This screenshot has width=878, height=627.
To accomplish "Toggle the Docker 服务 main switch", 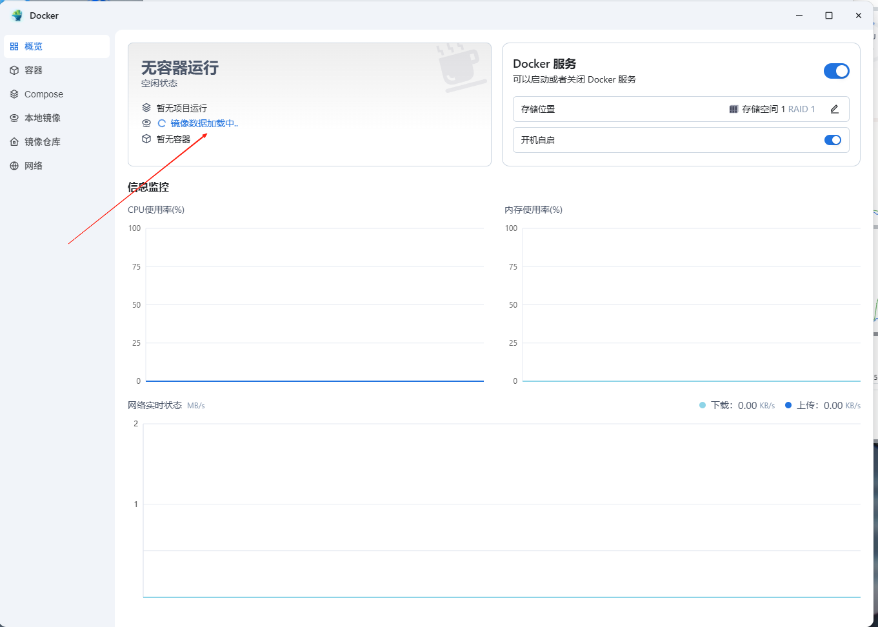I will pyautogui.click(x=836, y=71).
